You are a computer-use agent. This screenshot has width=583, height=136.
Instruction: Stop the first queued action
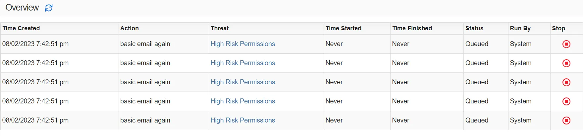point(566,44)
